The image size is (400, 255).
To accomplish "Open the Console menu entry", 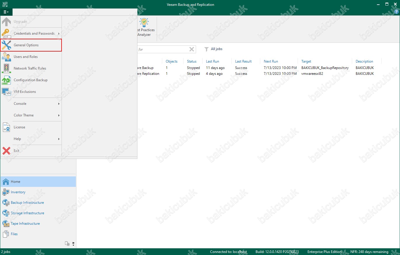I will 31,104.
